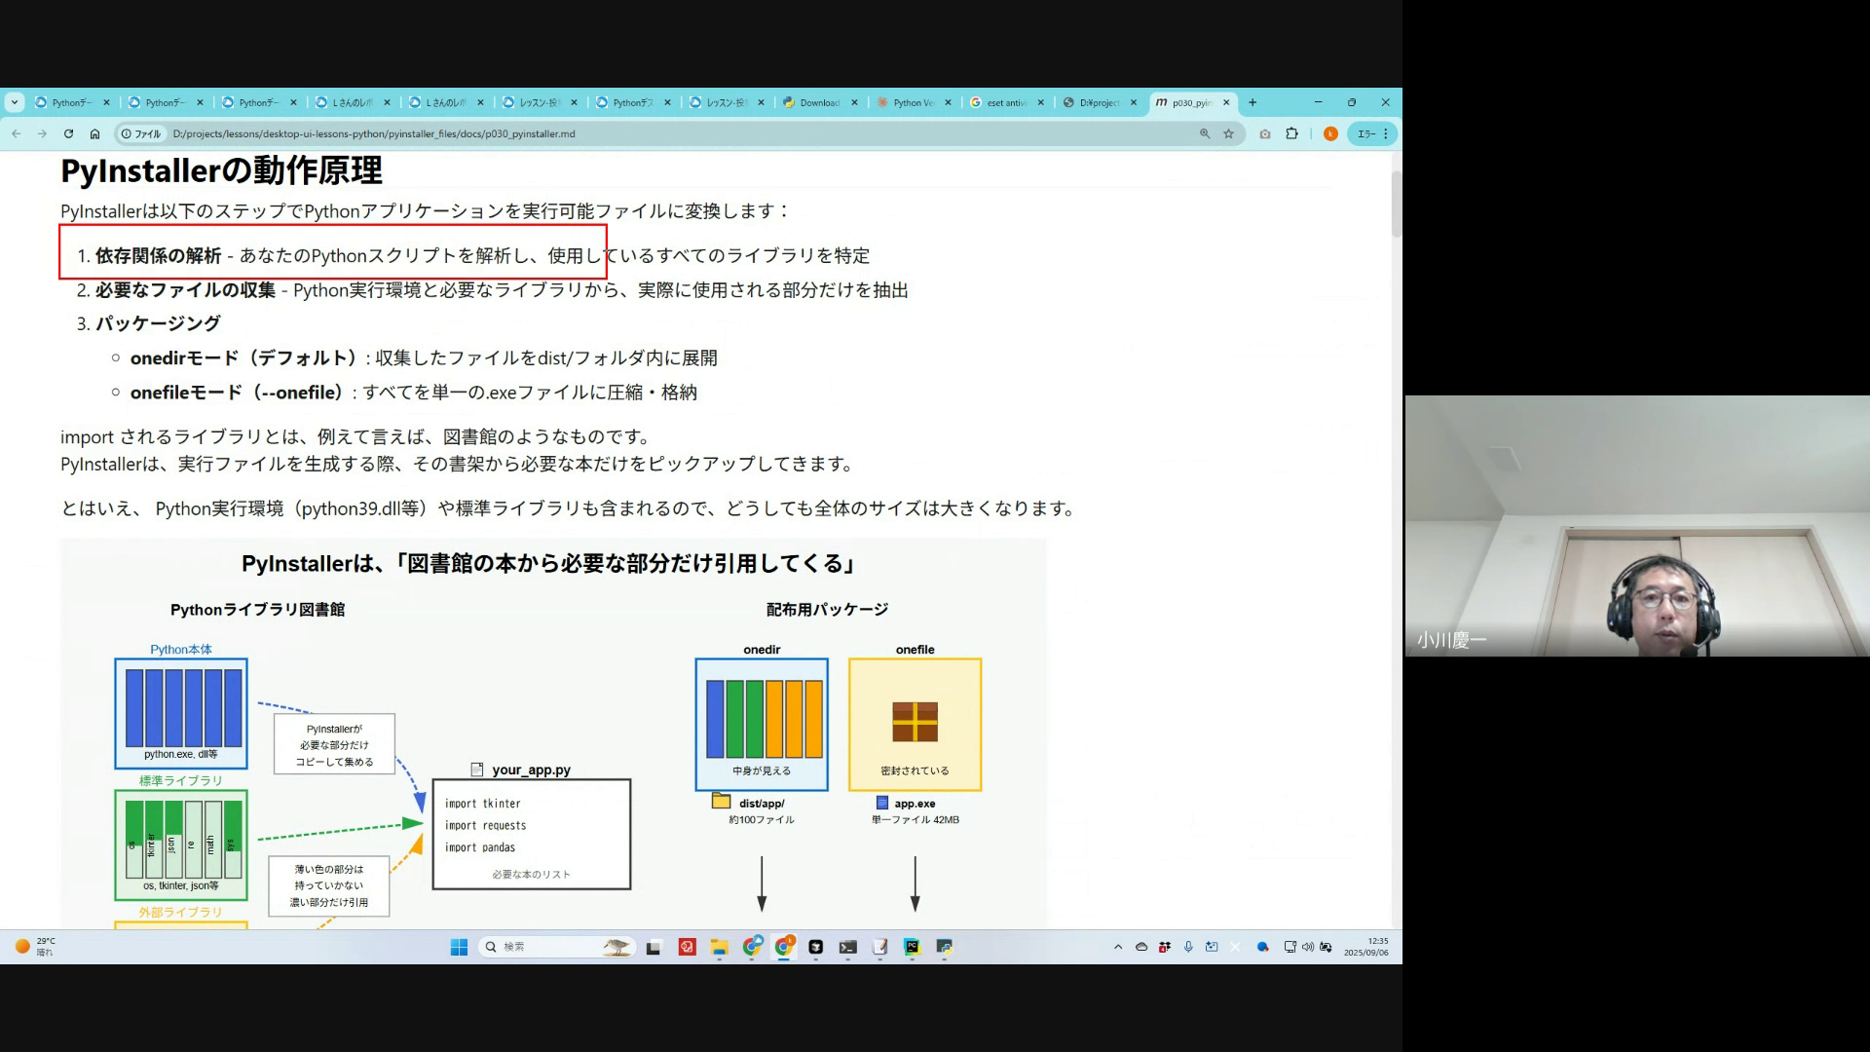Screen dimensions: 1870x1052
Task: Open the extensions puzzle icon
Action: (x=1292, y=133)
